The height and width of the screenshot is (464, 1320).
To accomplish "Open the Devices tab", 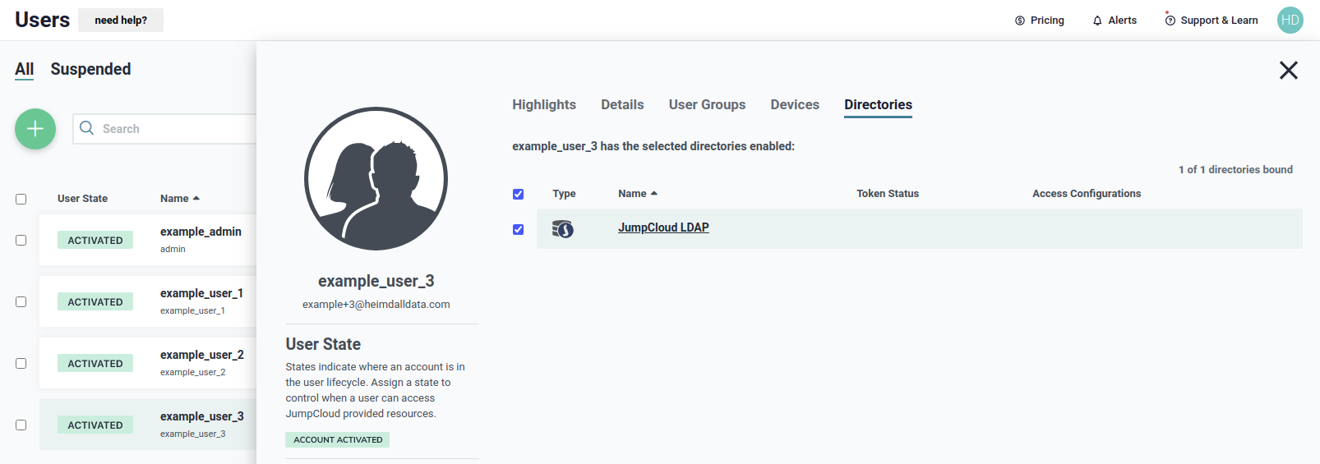I will (794, 105).
